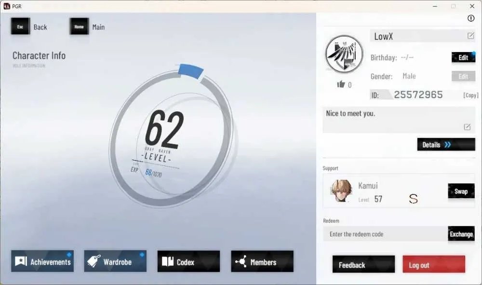Click the redeem code input field
The height and width of the screenshot is (285, 482).
(385, 234)
